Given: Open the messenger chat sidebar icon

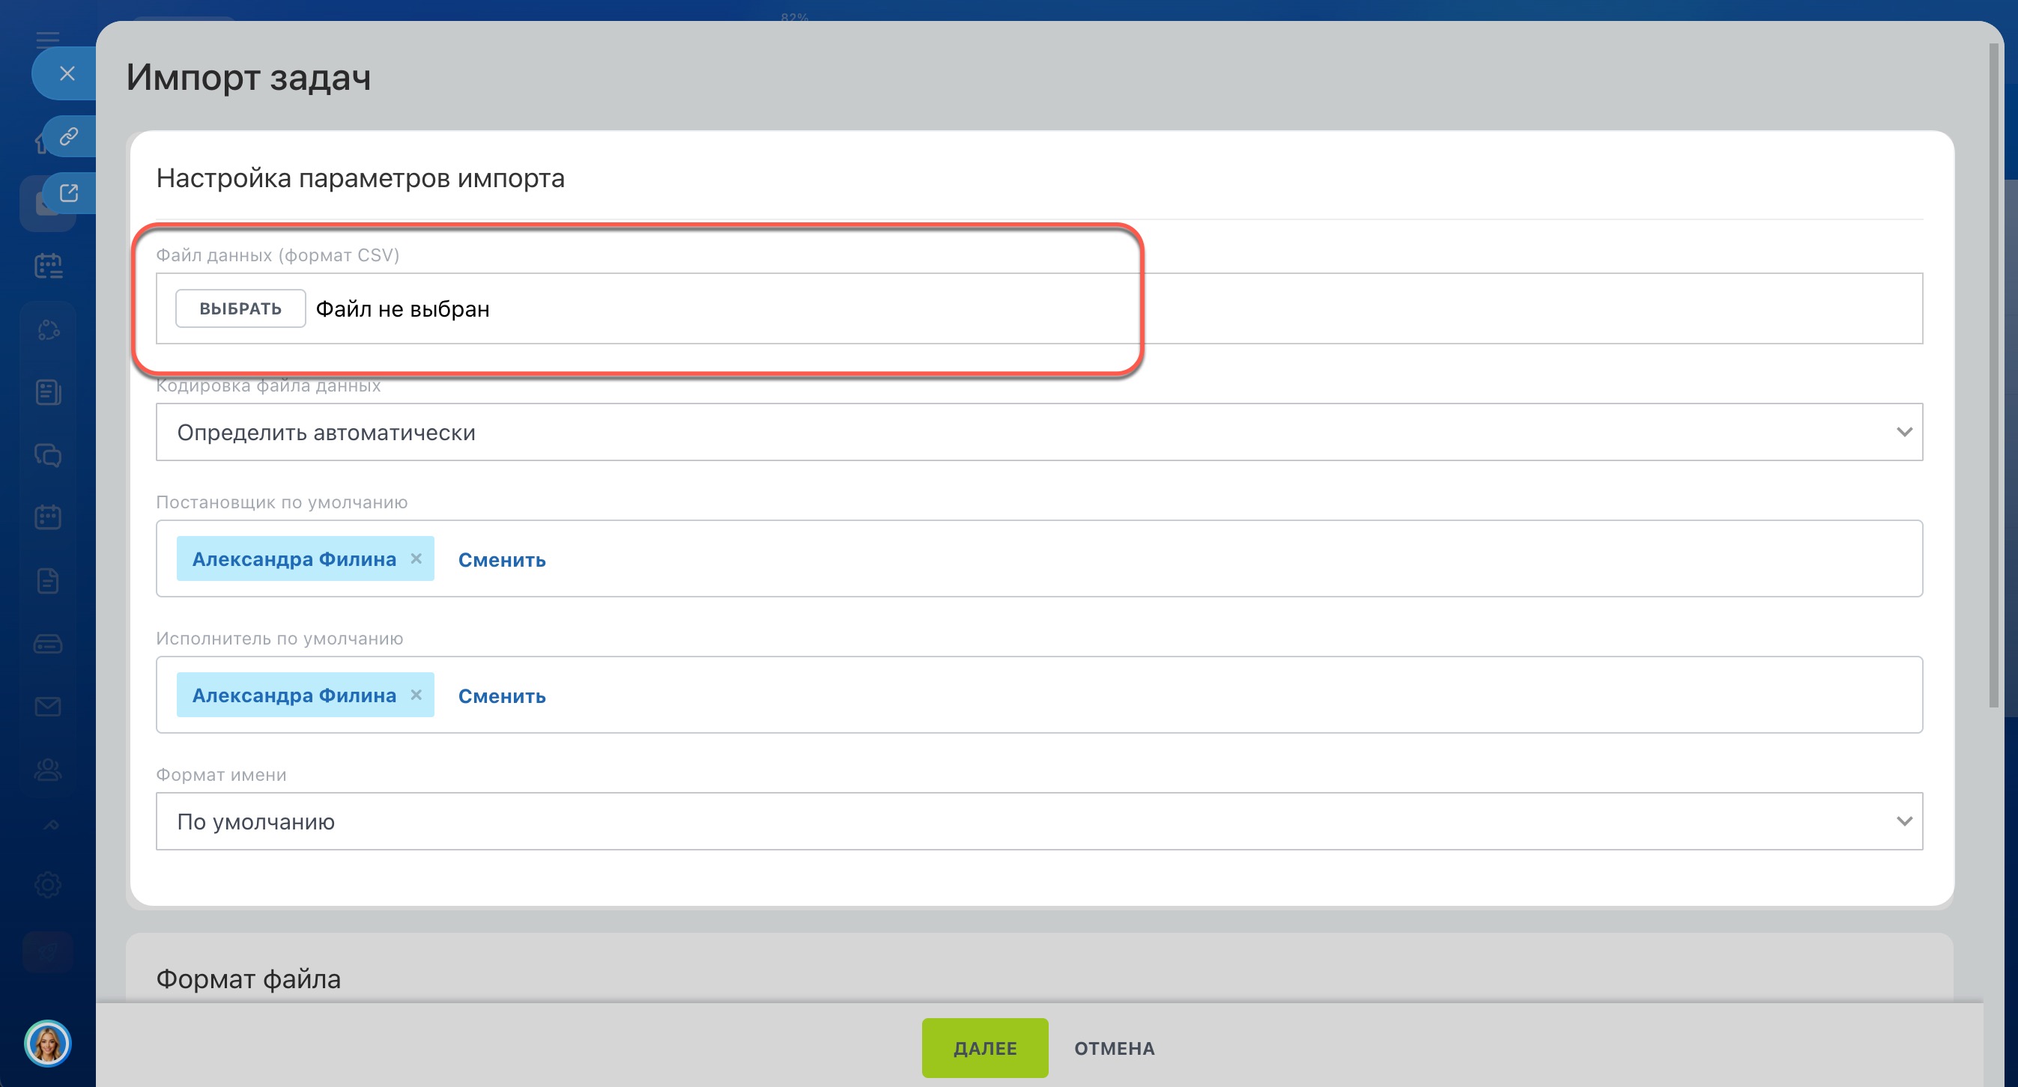Looking at the screenshot, I should coord(48,455).
